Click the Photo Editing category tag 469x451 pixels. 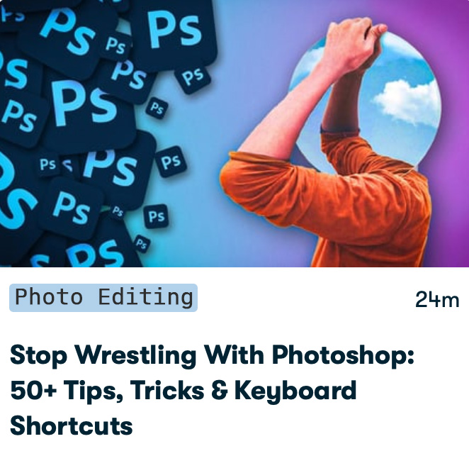103,298
